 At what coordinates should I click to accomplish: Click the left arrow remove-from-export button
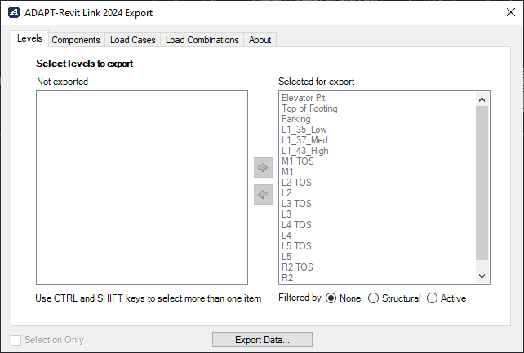pyautogui.click(x=263, y=195)
